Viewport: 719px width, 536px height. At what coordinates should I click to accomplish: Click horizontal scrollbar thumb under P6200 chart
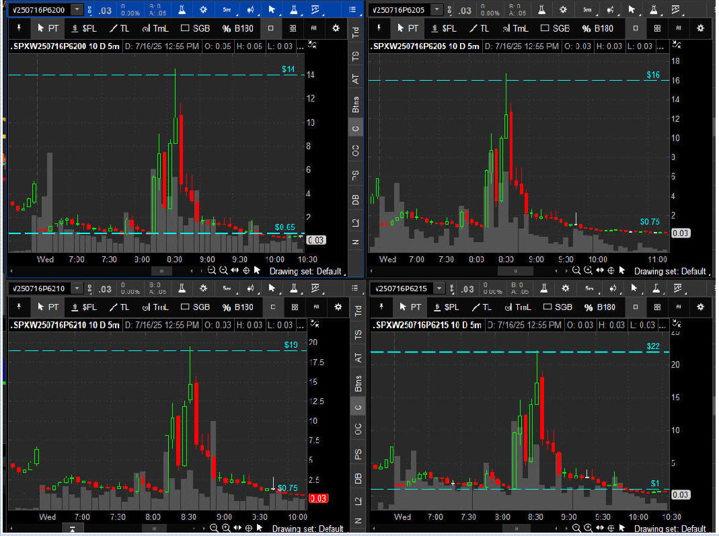161,270
